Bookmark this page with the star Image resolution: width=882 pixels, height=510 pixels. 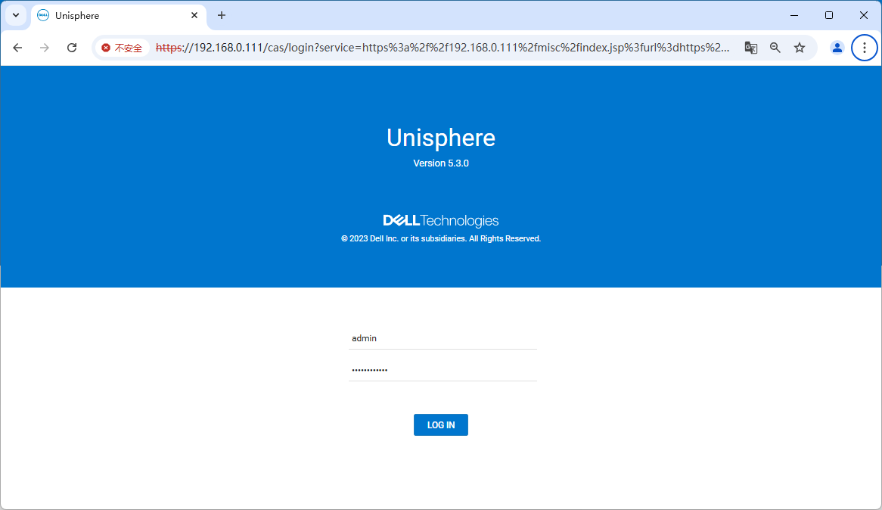coord(800,48)
